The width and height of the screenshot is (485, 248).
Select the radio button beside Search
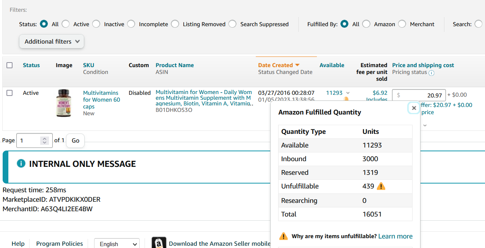(x=479, y=24)
